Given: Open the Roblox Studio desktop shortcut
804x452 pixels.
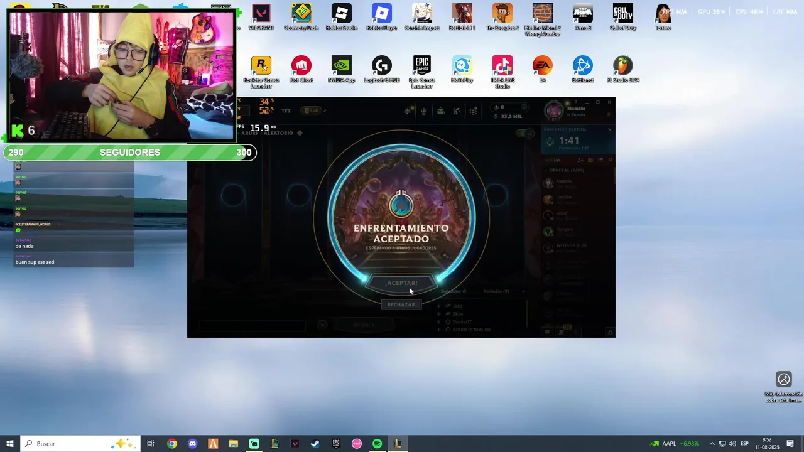Looking at the screenshot, I should tap(341, 18).
